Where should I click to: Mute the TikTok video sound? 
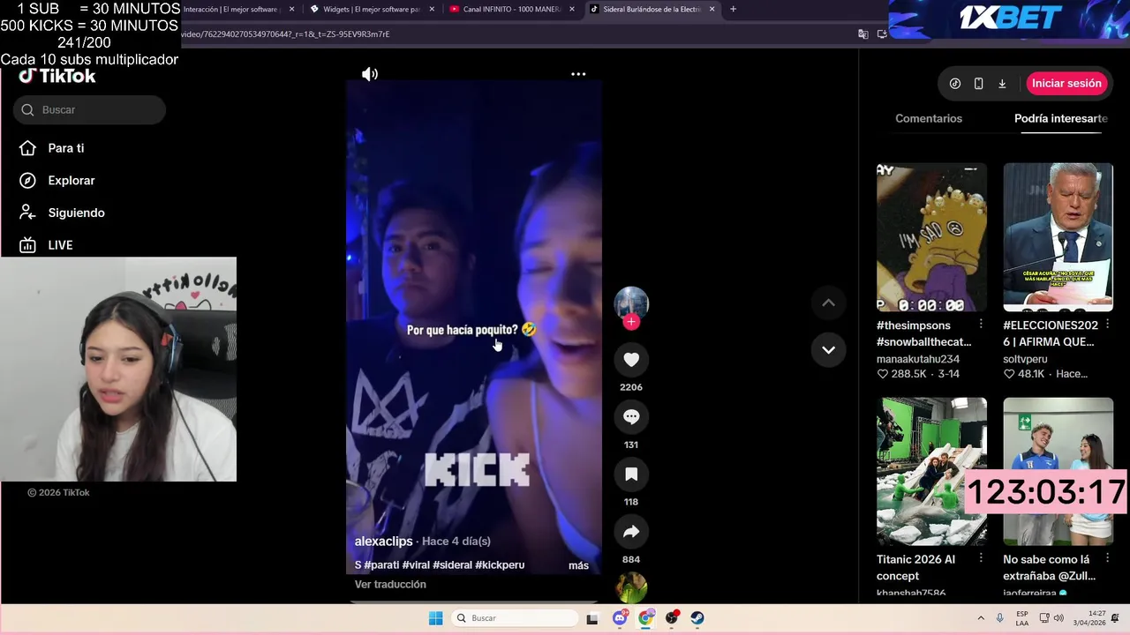pos(370,74)
